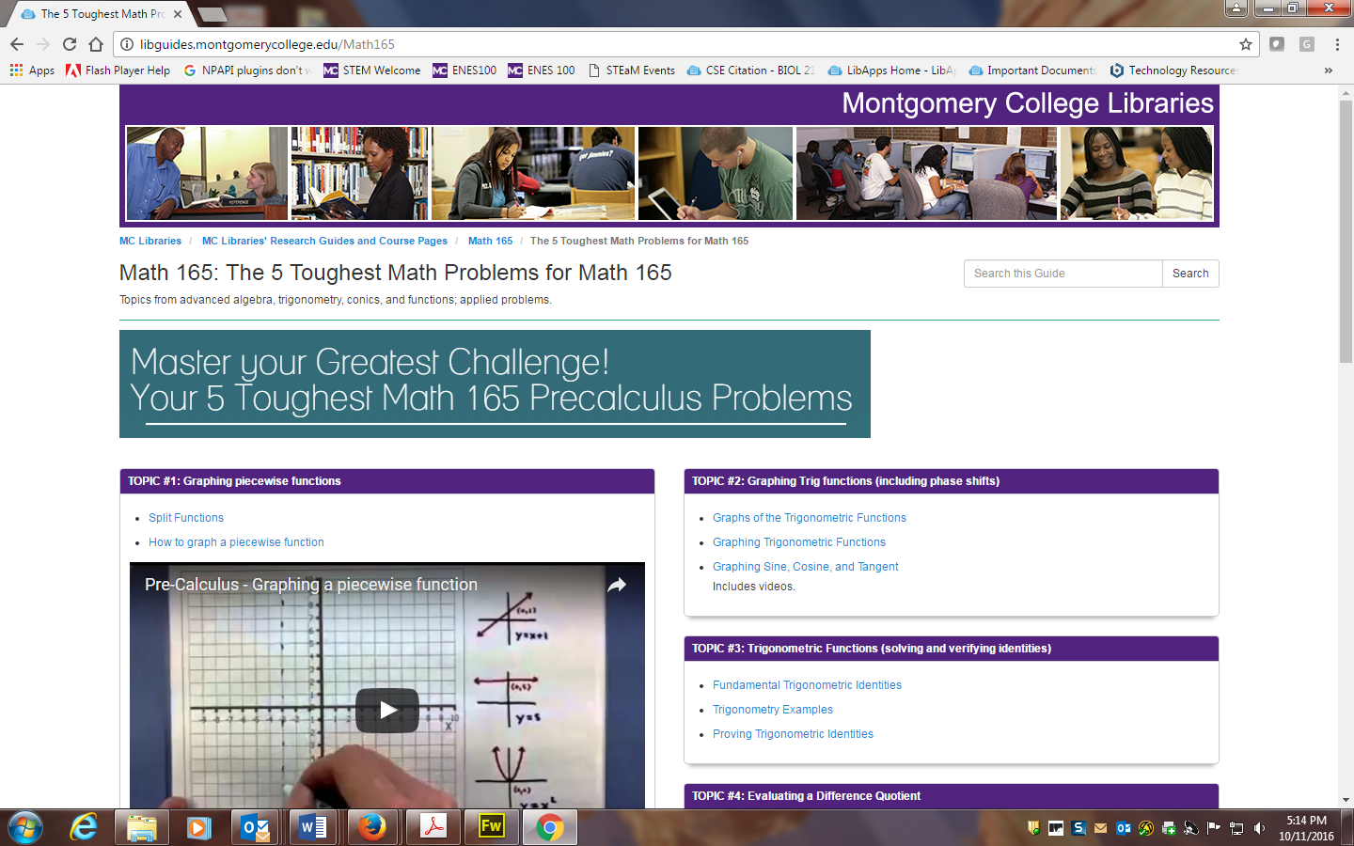The height and width of the screenshot is (846, 1354).
Task: Toggle the share arrow on the video player
Action: (616, 584)
